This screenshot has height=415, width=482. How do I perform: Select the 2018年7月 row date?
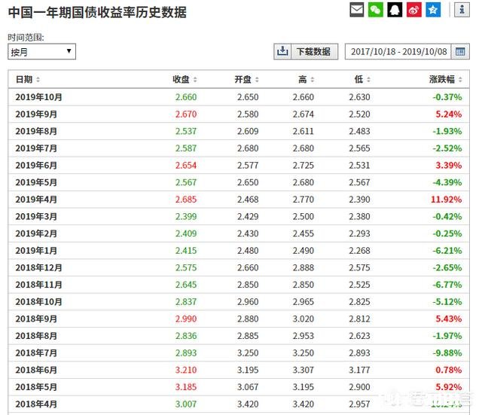tap(36, 353)
